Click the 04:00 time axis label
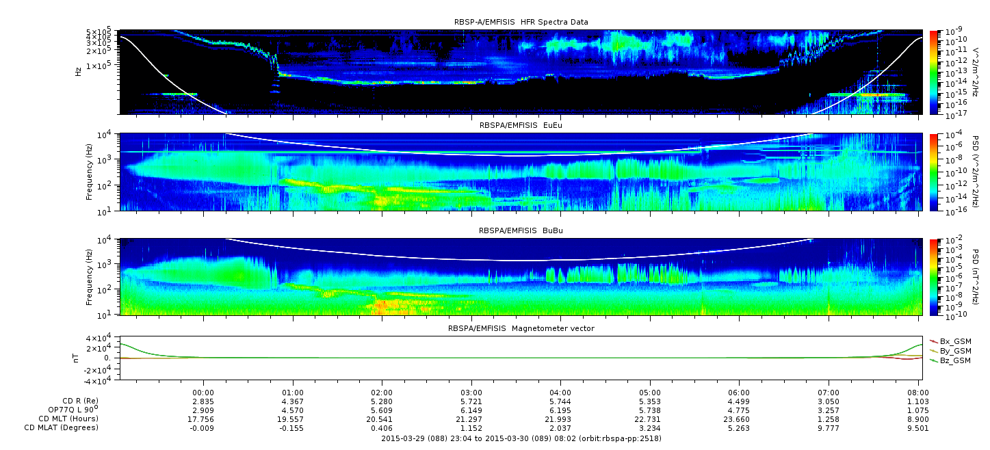Screen dimensions: 990x450 coord(560,391)
